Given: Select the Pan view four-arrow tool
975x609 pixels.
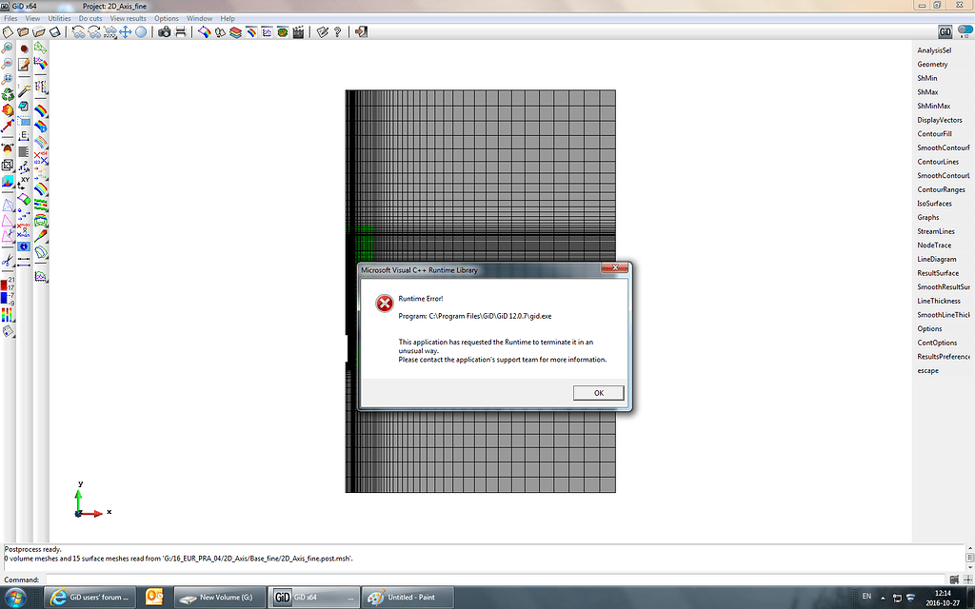Looking at the screenshot, I should 123,31.
